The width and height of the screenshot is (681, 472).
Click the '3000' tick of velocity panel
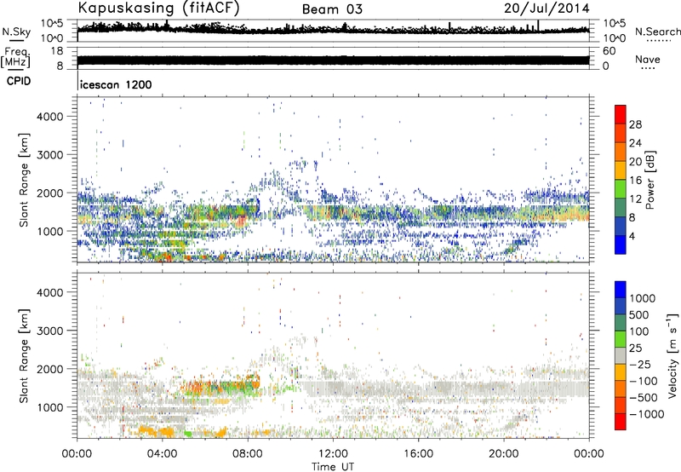(50, 331)
